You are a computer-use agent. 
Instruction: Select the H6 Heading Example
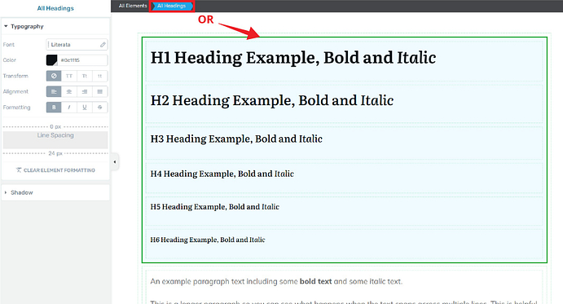point(345,243)
